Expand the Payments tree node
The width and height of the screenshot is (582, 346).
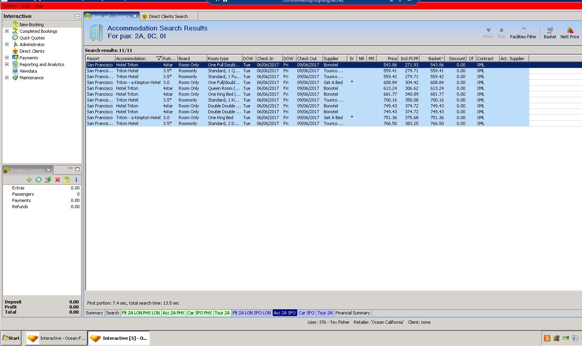pos(7,58)
